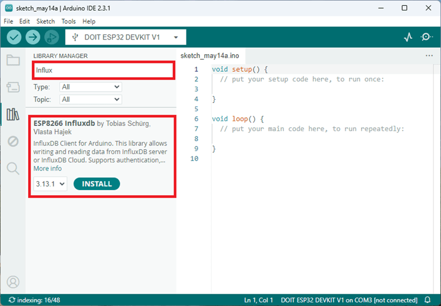Open the Serial Plotter icon
The image size is (441, 306).
(408, 37)
